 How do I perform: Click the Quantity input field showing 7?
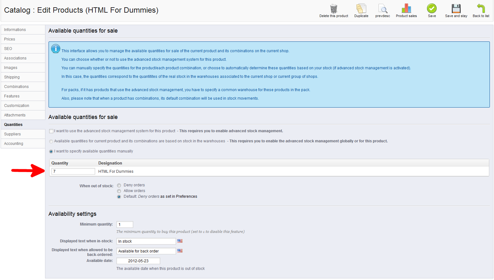[73, 171]
